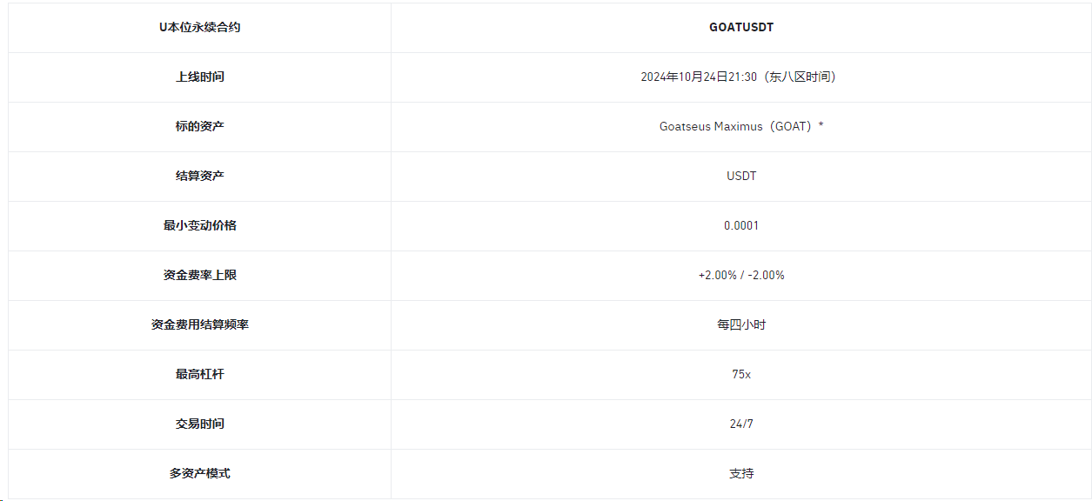Select the GOATUSDT contract name

(741, 27)
